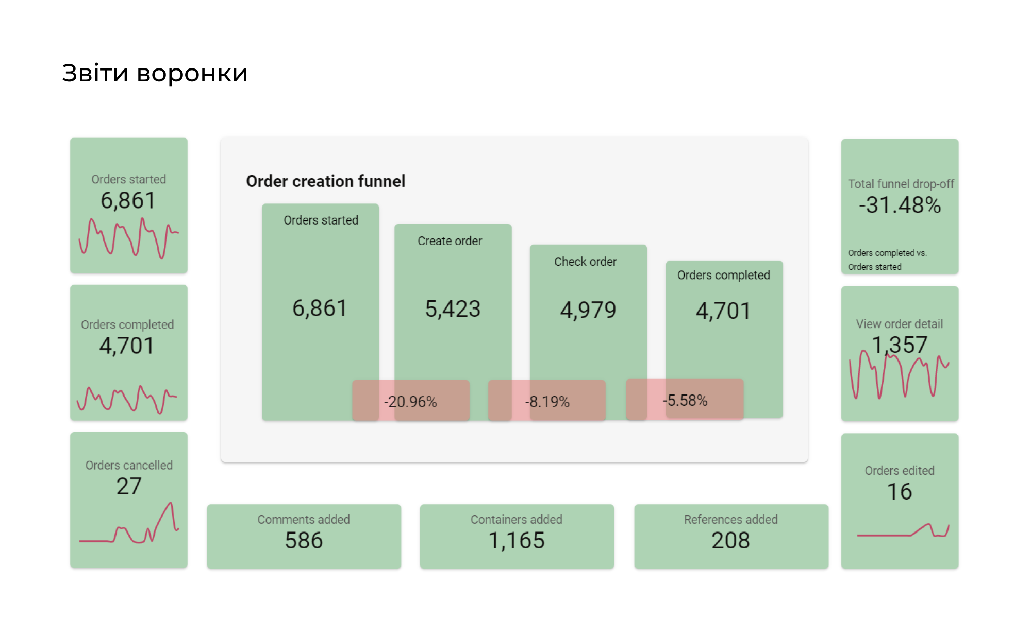Open the Containers added metric tile

[517, 536]
